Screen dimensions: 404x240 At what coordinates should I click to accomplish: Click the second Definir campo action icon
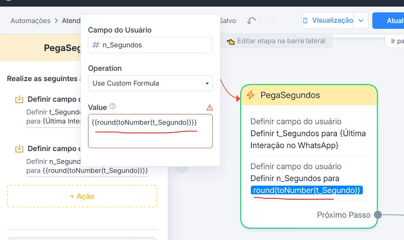(x=19, y=149)
